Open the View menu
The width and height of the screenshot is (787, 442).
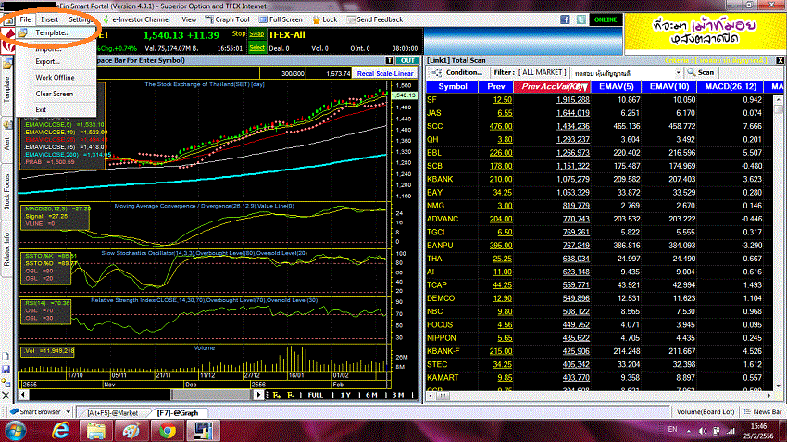point(189,19)
